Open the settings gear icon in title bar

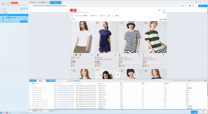[200, 2]
